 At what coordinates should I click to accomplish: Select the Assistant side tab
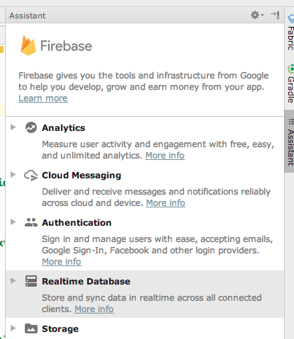click(290, 142)
